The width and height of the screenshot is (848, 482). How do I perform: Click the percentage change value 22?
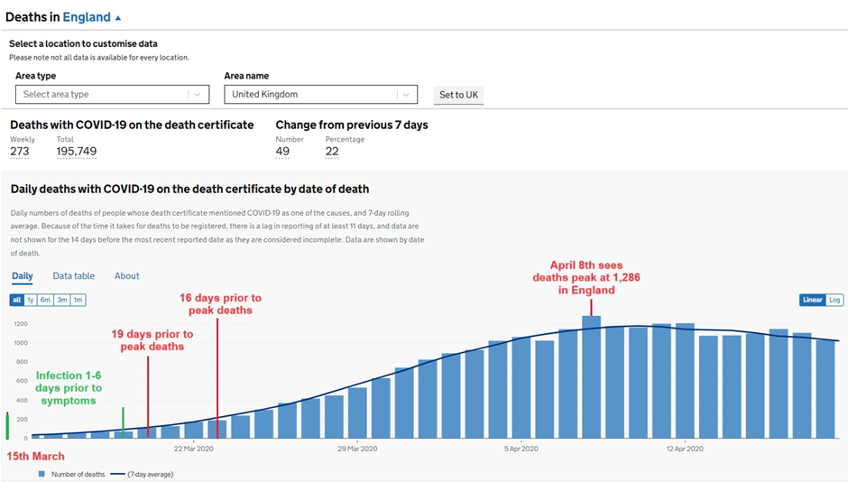(332, 152)
